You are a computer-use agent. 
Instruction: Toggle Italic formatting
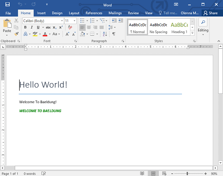tap(32, 27)
